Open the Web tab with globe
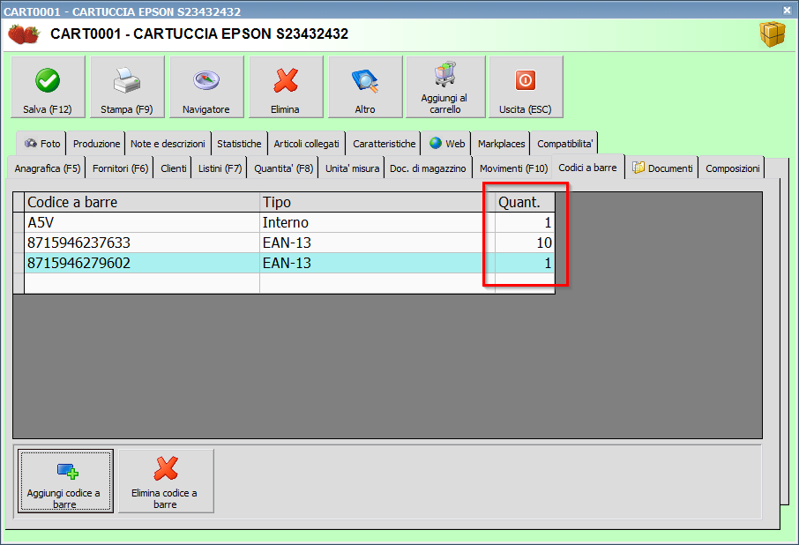Image resolution: width=799 pixels, height=545 pixels. pos(447,144)
